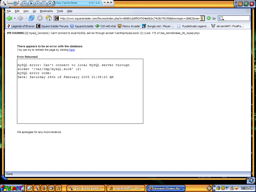This screenshot has width=256, height=192.
Task: Open the Go menu
Action: [34, 11]
